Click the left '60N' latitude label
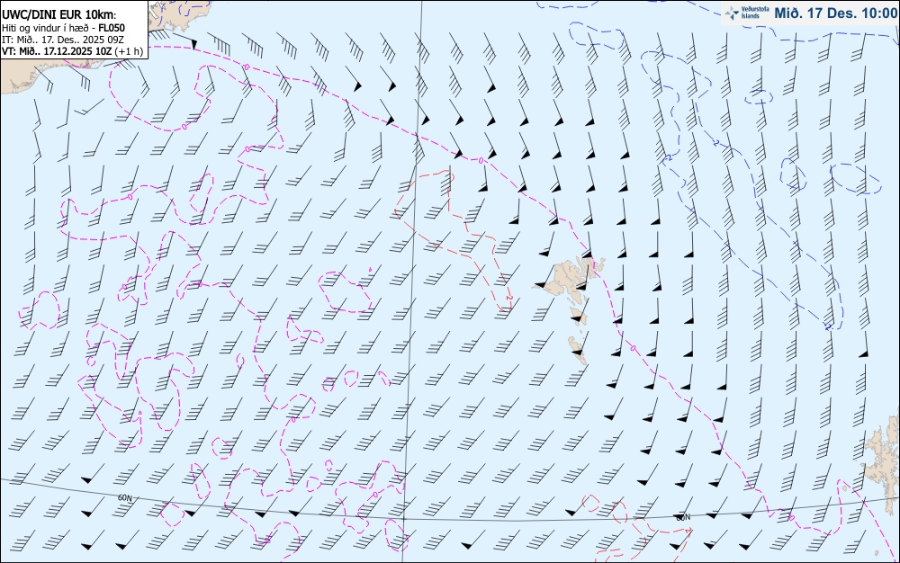This screenshot has width=900, height=563. 125,498
